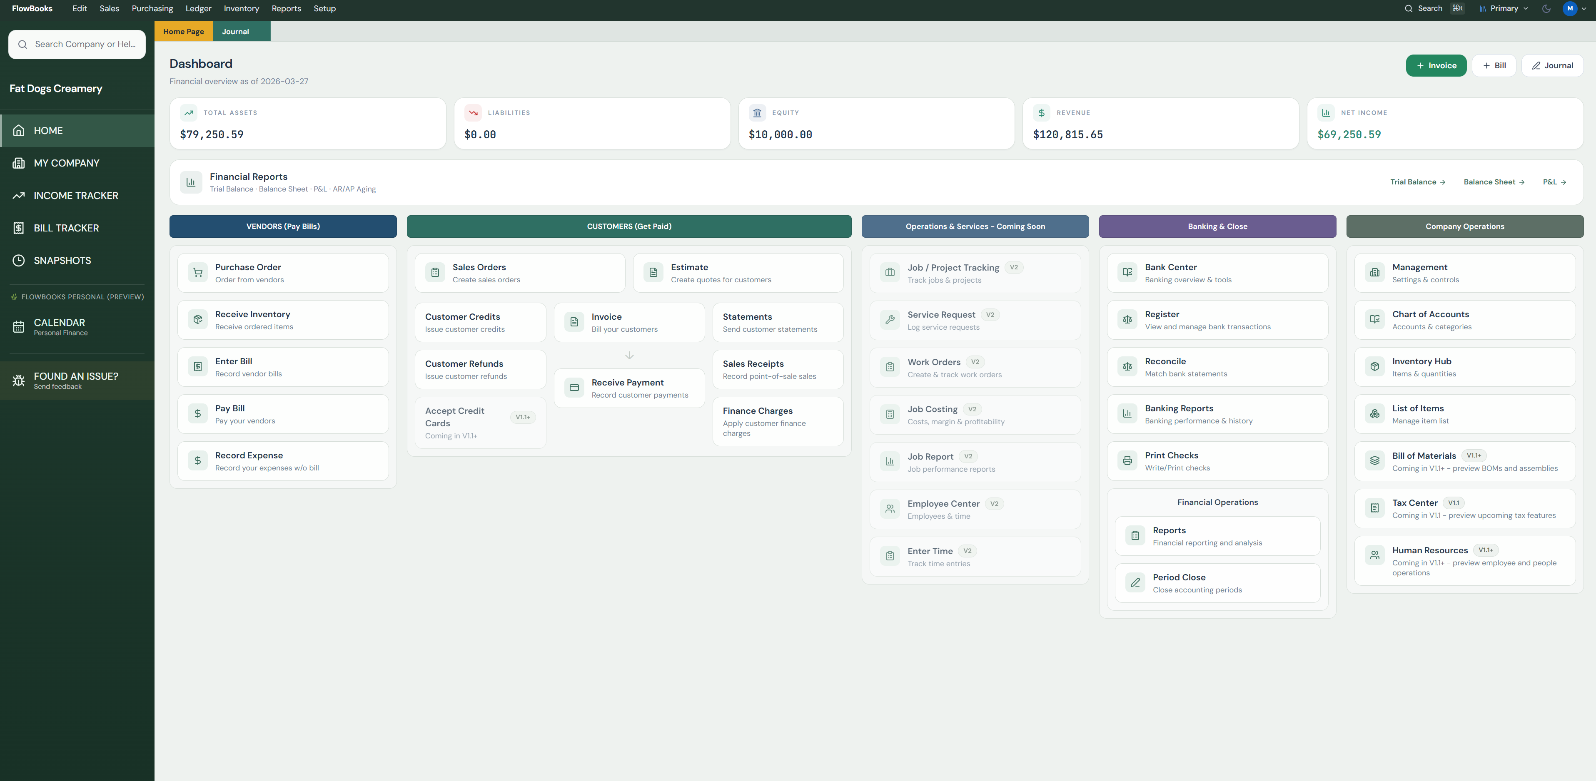Click the Search Company or Help field
Viewport: 1596px width, 781px height.
pos(76,44)
